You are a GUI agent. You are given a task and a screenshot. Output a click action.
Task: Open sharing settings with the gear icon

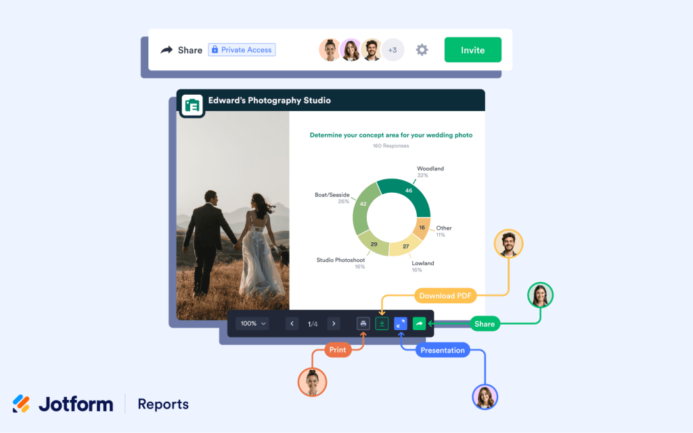pyautogui.click(x=422, y=49)
